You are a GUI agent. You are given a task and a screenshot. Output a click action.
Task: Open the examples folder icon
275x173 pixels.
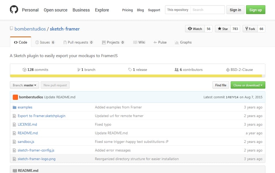[x=14, y=107]
